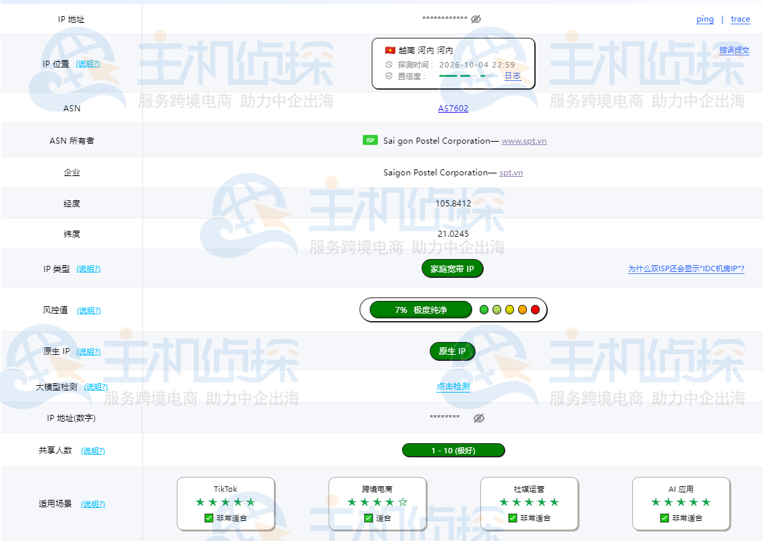
Task: Click latitude value 21.0245
Action: point(453,234)
